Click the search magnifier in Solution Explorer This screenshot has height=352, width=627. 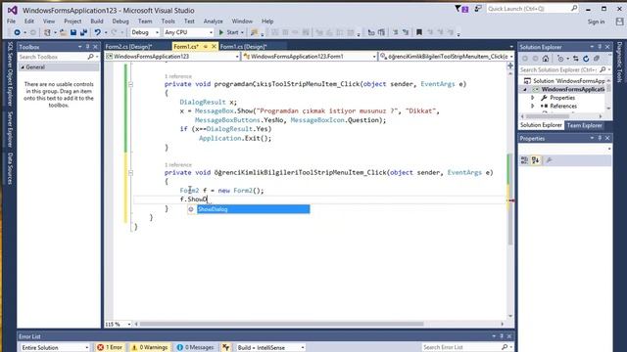[x=603, y=69]
